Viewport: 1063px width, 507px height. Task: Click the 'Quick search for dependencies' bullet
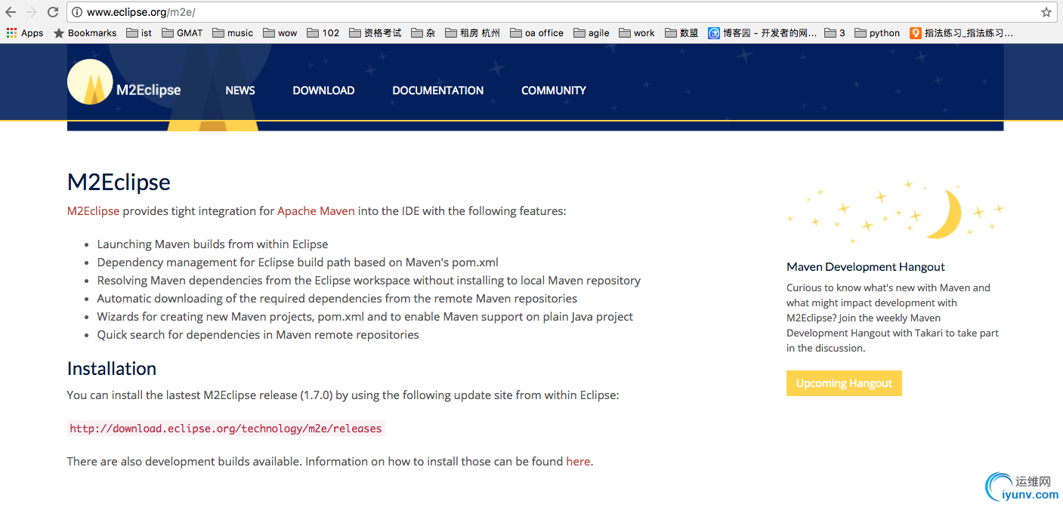[x=258, y=335]
